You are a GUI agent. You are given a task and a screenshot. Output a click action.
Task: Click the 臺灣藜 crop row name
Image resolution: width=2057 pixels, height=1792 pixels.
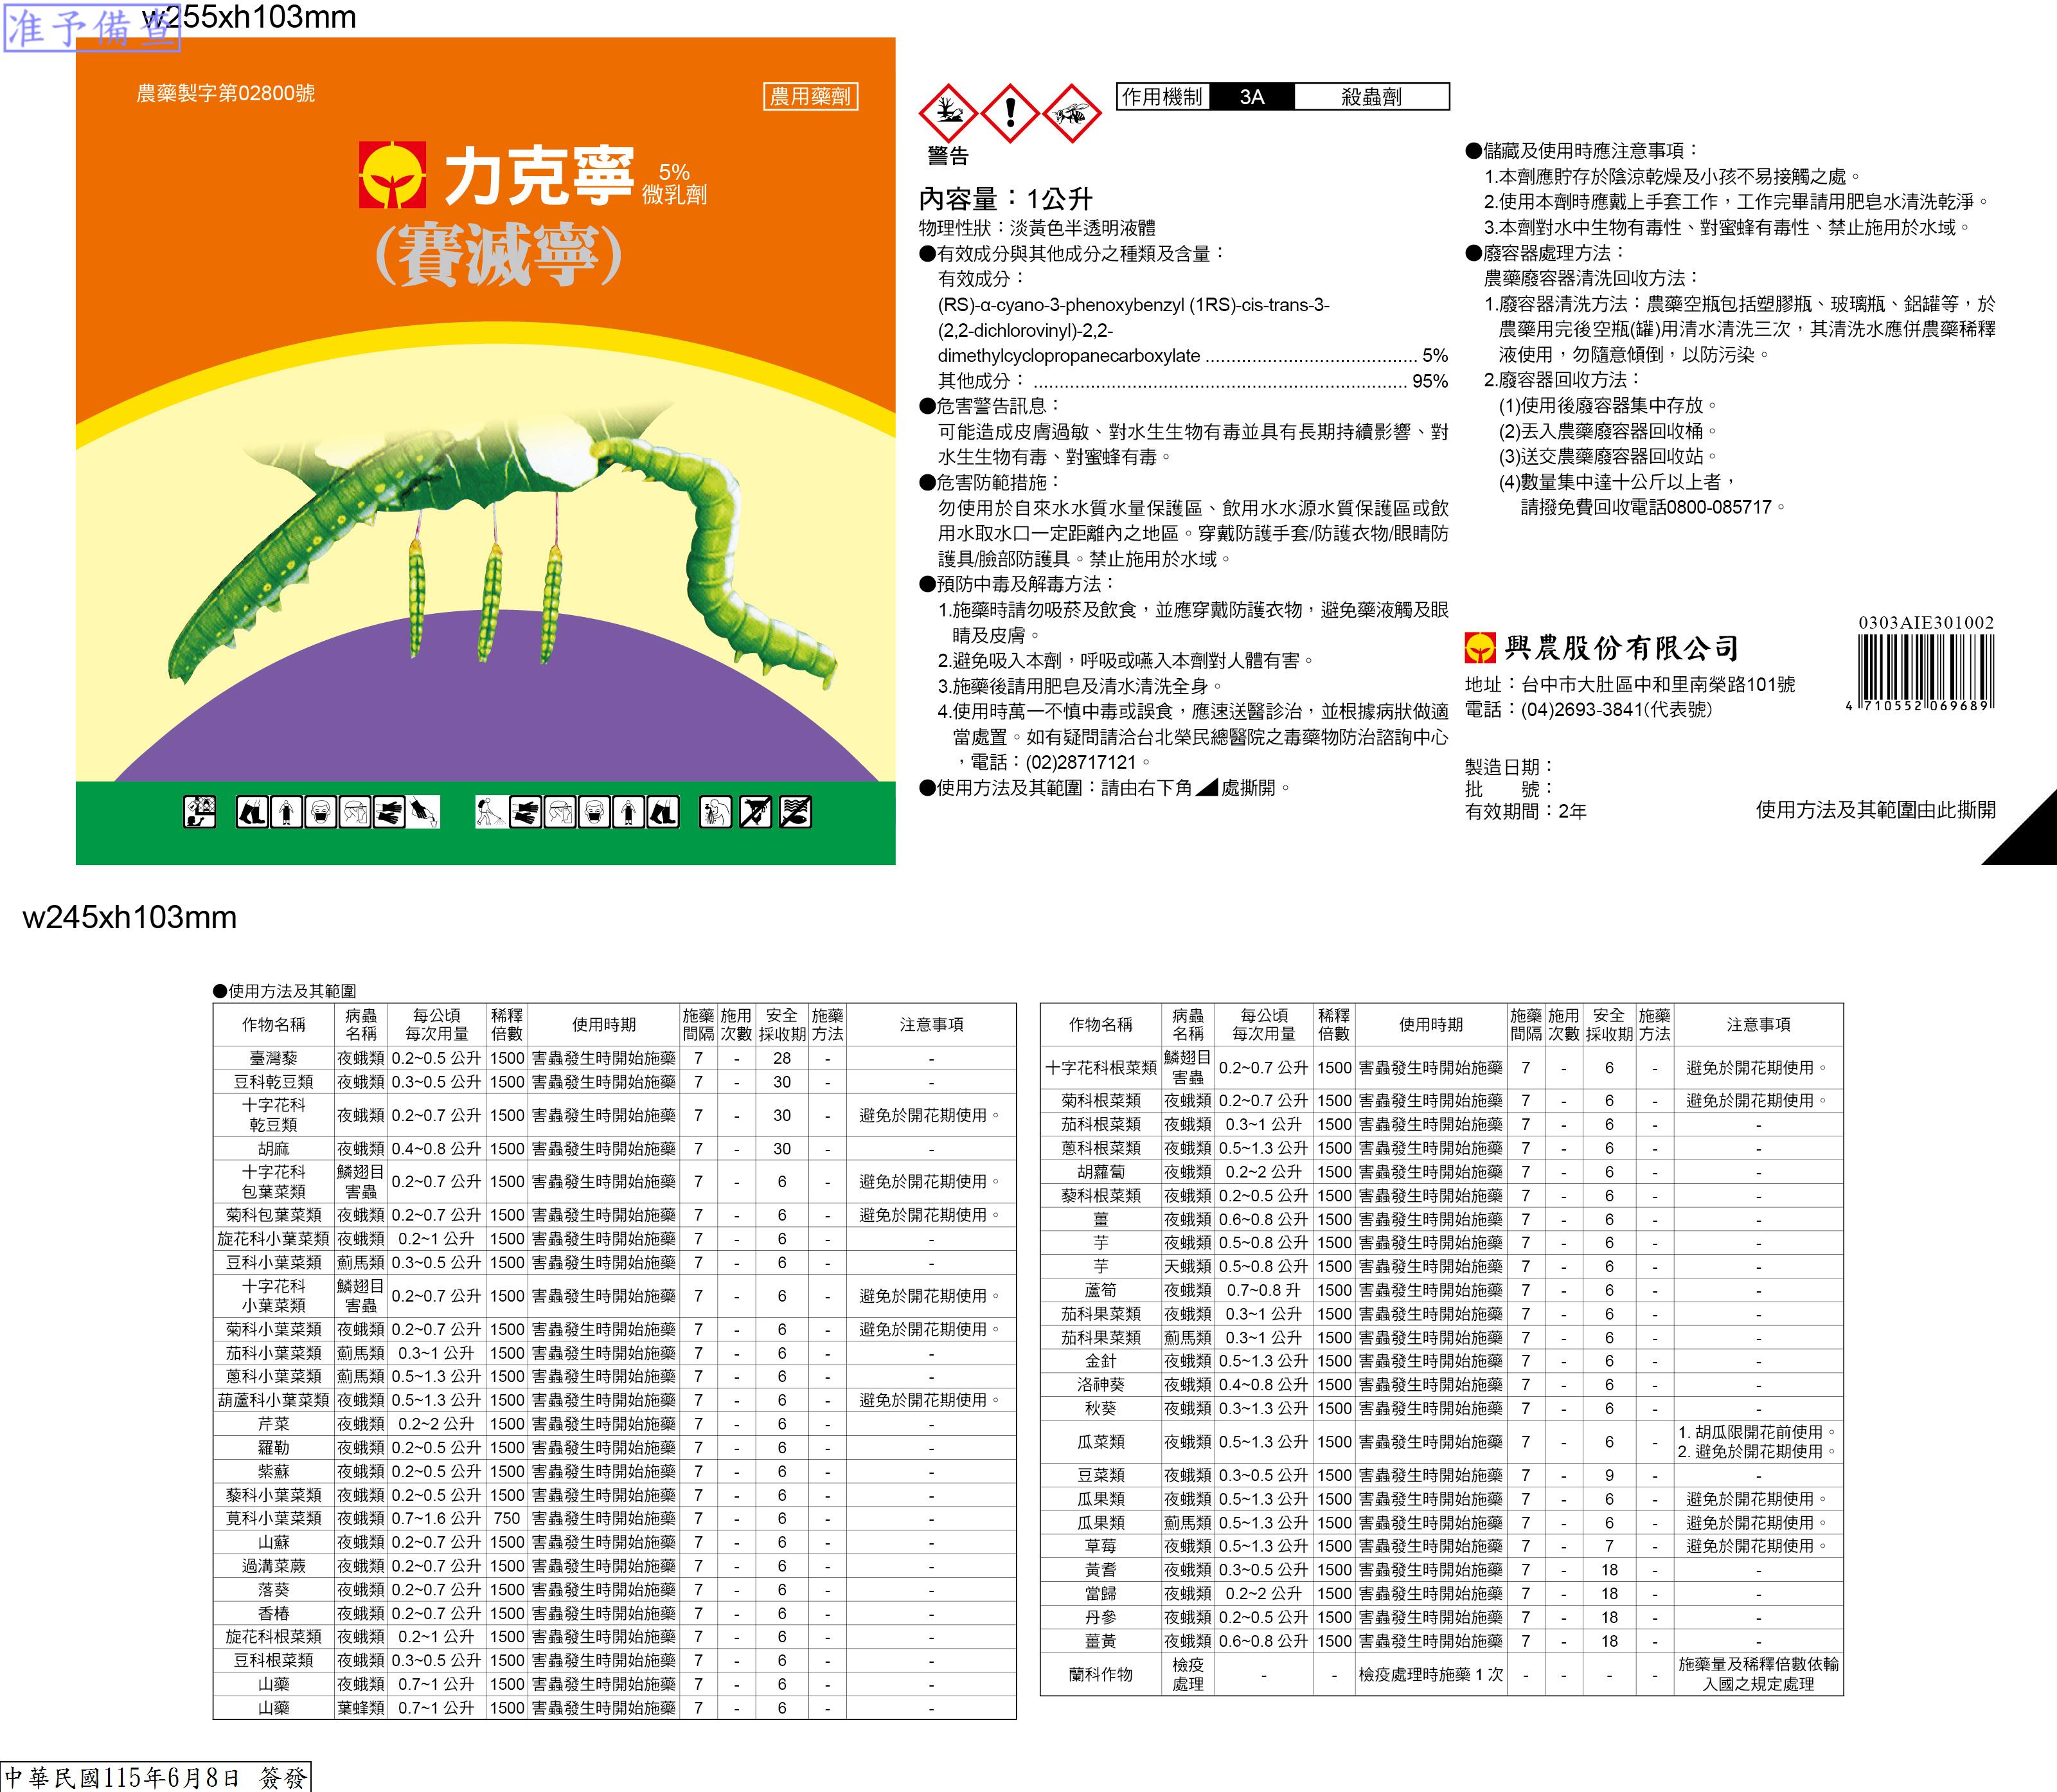(x=274, y=1058)
